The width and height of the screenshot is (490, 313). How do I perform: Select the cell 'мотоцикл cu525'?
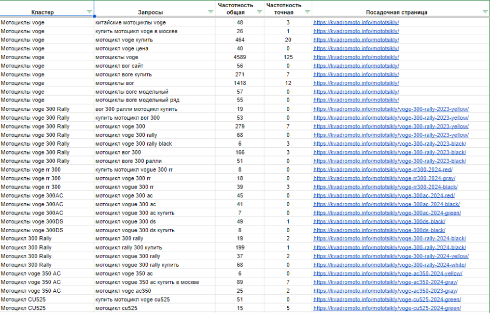155,308
